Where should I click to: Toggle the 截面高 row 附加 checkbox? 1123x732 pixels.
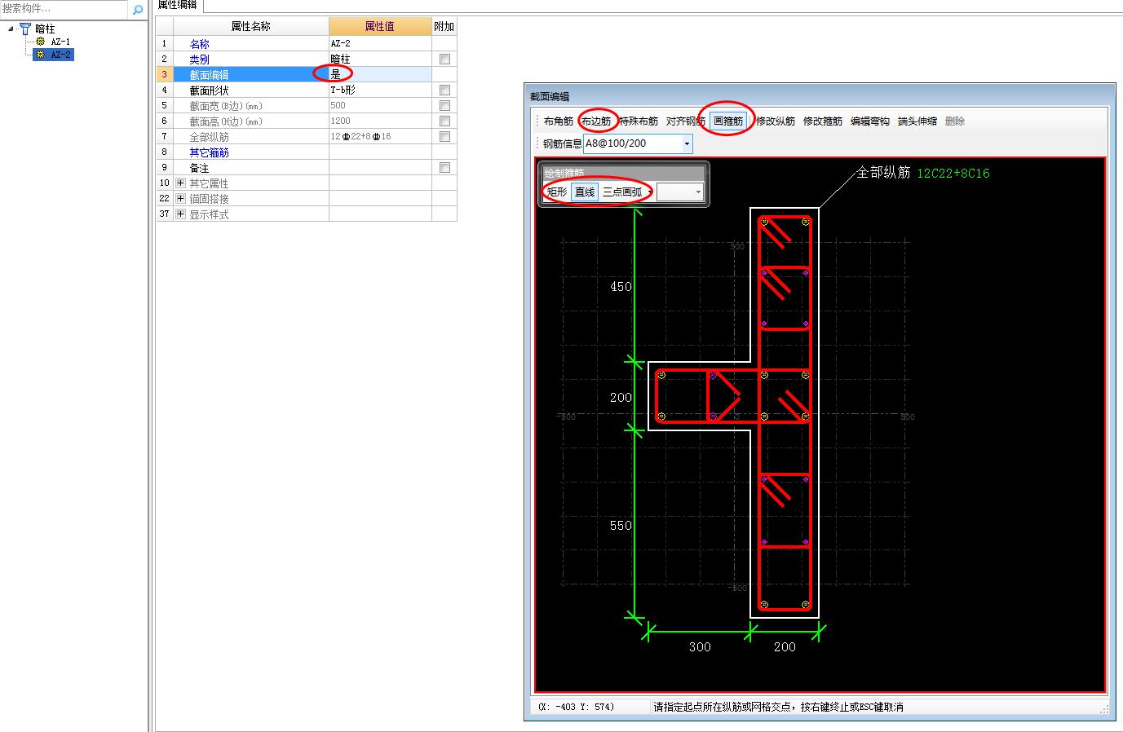(x=444, y=121)
